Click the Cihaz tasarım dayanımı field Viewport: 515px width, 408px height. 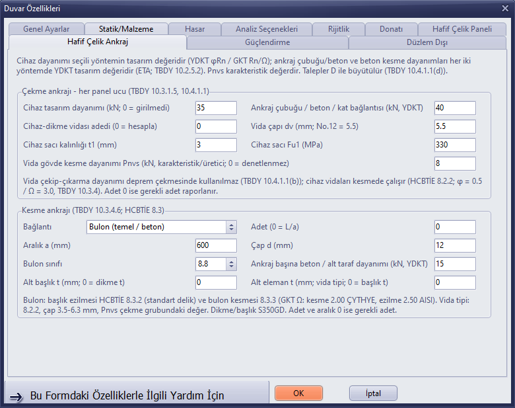216,108
